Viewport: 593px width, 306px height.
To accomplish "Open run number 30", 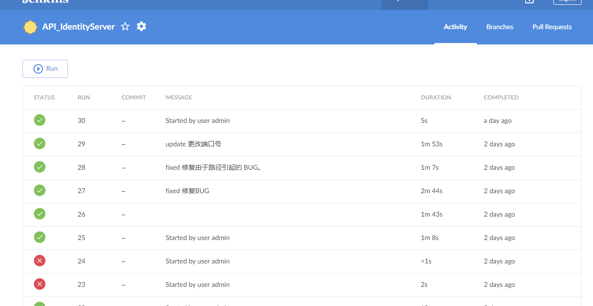I will (x=82, y=121).
